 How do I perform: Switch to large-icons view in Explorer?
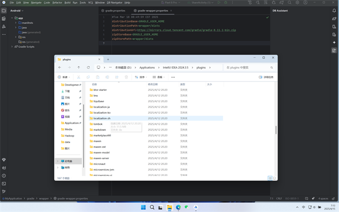pos(274,178)
